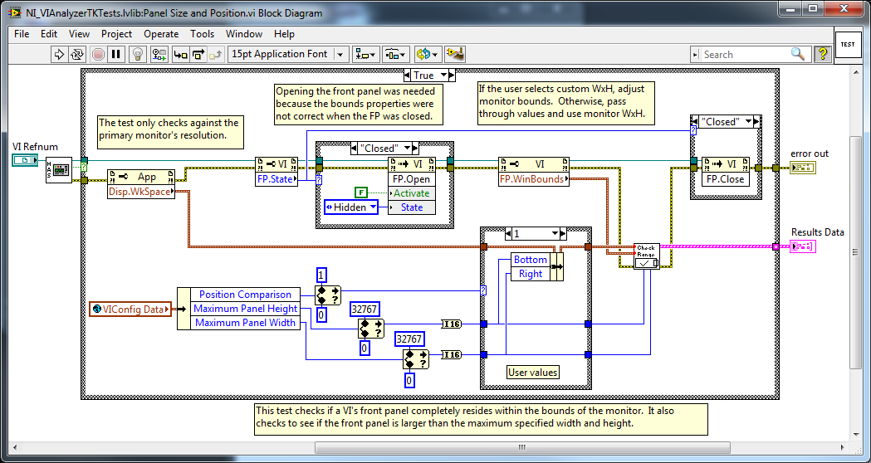Screen dimensions: 871x463
Task: Select the error out terminal
Action: point(803,168)
